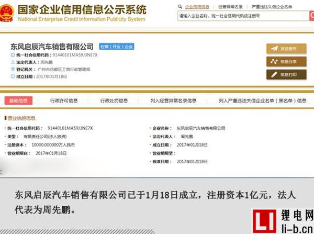Switch to 行政许可信息 tab
The width and height of the screenshot is (314, 234).
tap(64, 101)
